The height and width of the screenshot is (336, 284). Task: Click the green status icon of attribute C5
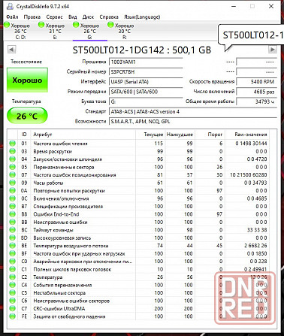coord(12,293)
